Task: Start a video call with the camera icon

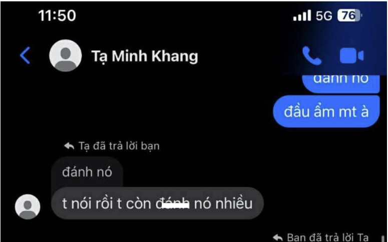Action: [x=351, y=55]
